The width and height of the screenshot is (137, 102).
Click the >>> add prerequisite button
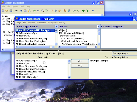coord(80,61)
